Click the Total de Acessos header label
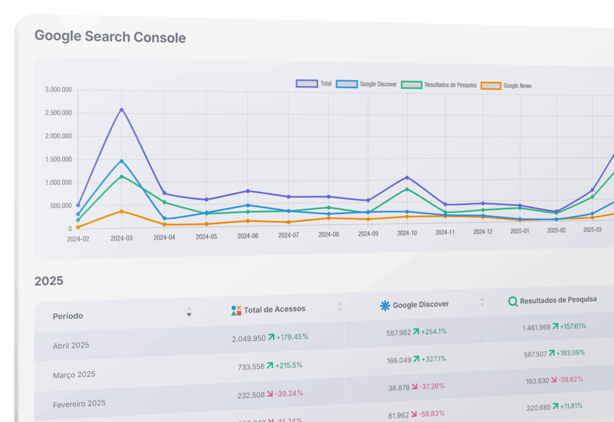Image resolution: width=614 pixels, height=422 pixels. pos(274,309)
